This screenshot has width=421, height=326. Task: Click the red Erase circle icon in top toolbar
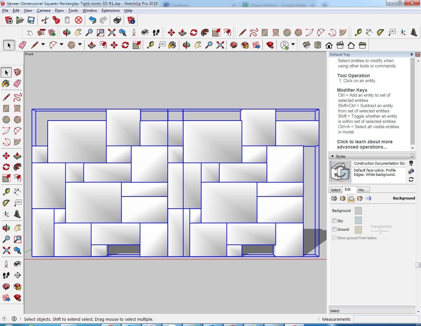[x=78, y=20]
